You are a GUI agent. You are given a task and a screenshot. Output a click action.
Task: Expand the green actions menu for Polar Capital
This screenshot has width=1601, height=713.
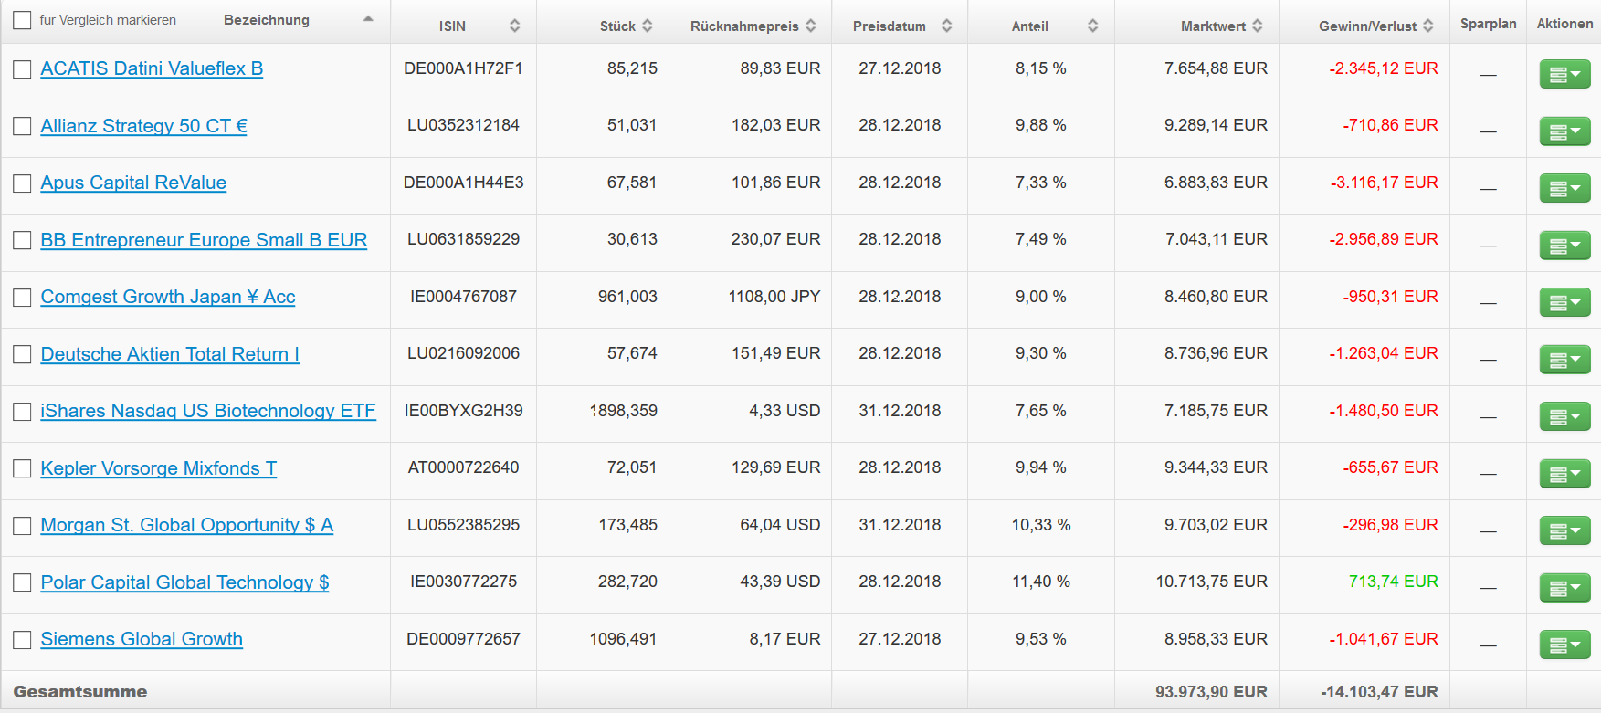1564,588
